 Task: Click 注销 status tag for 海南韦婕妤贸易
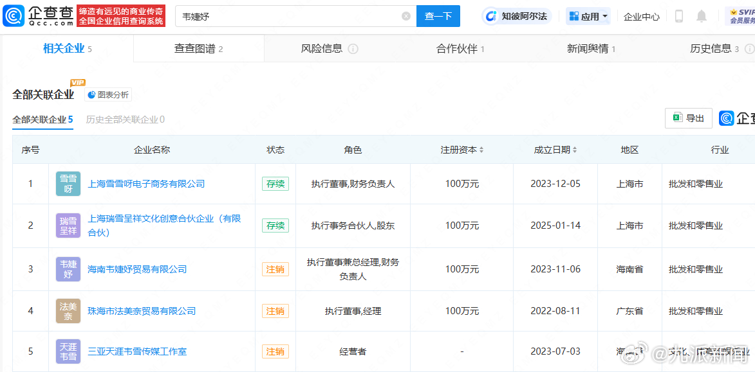[275, 269]
